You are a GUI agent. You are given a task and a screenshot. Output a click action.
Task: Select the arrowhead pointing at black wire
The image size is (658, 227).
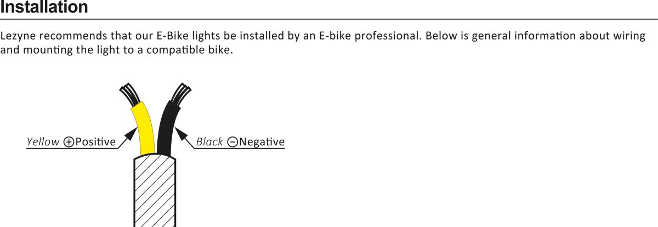(182, 133)
